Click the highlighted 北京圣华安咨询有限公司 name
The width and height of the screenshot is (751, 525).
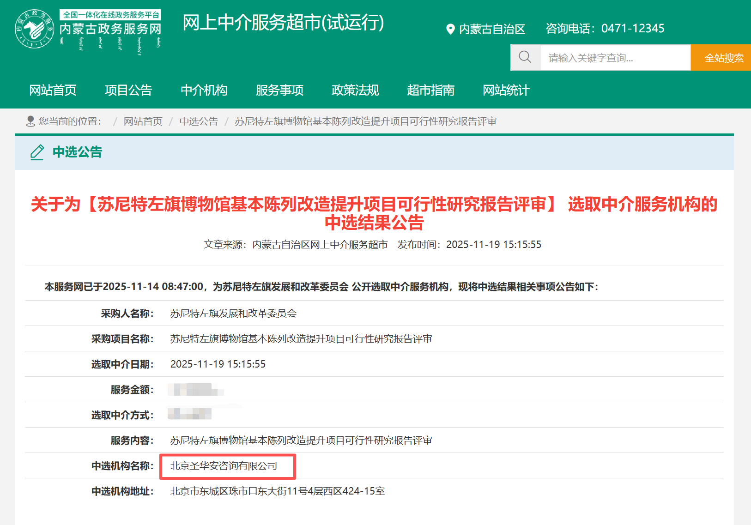[224, 466]
